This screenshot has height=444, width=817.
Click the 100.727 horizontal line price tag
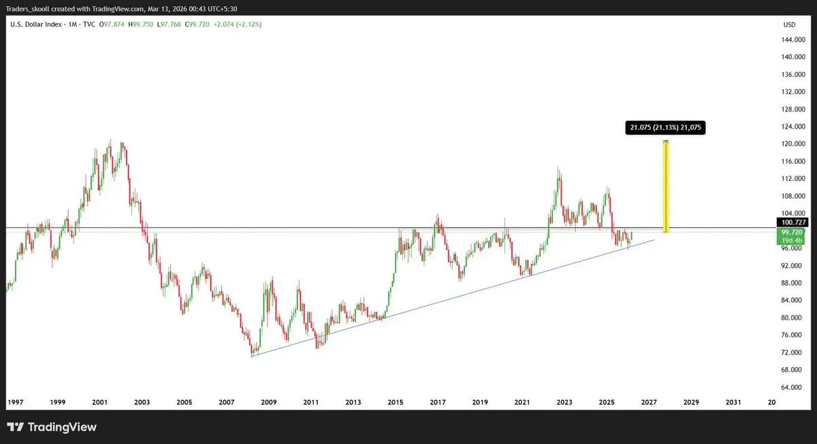coord(792,222)
